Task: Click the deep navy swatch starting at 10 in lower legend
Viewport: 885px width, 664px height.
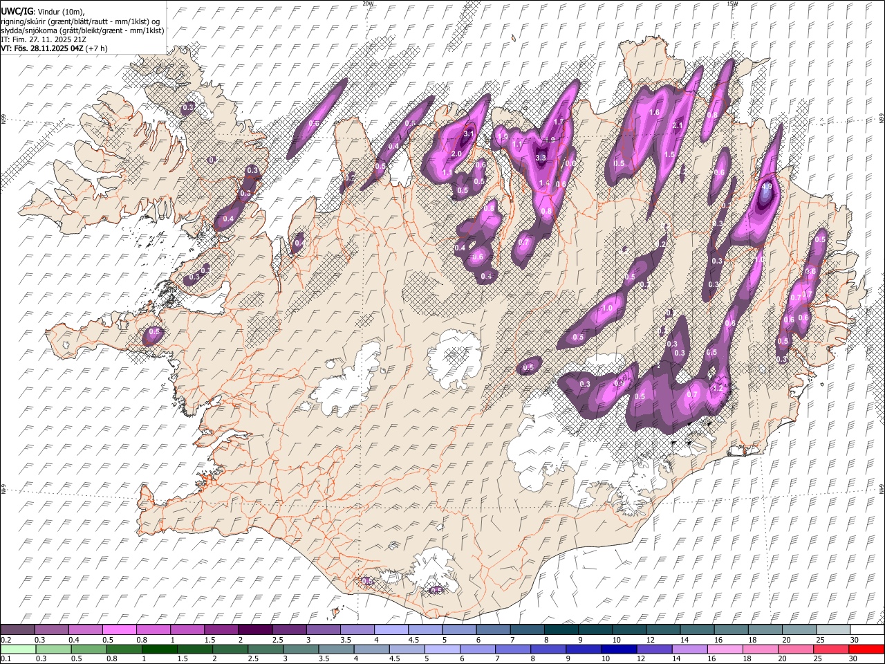Action: point(619,649)
